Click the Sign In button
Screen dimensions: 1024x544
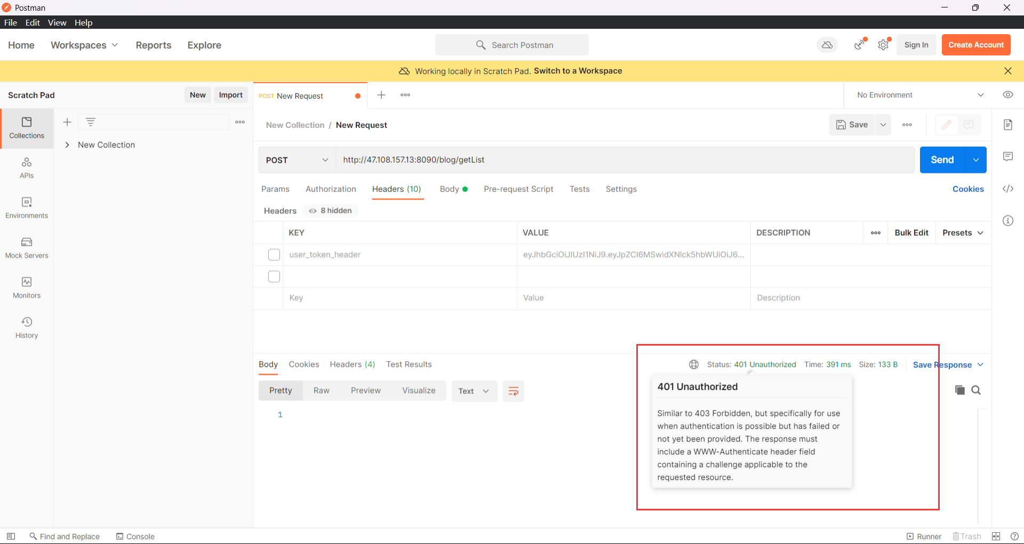pyautogui.click(x=916, y=45)
